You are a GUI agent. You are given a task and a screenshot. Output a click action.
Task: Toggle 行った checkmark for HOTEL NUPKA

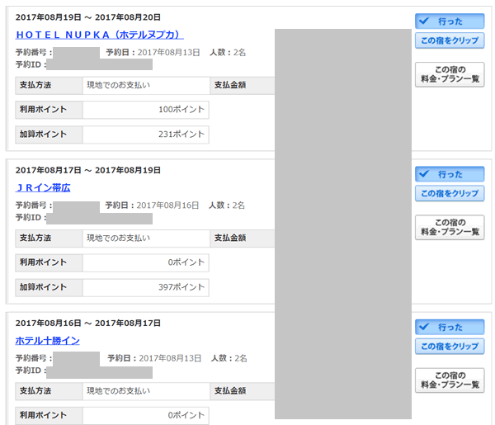click(x=449, y=21)
